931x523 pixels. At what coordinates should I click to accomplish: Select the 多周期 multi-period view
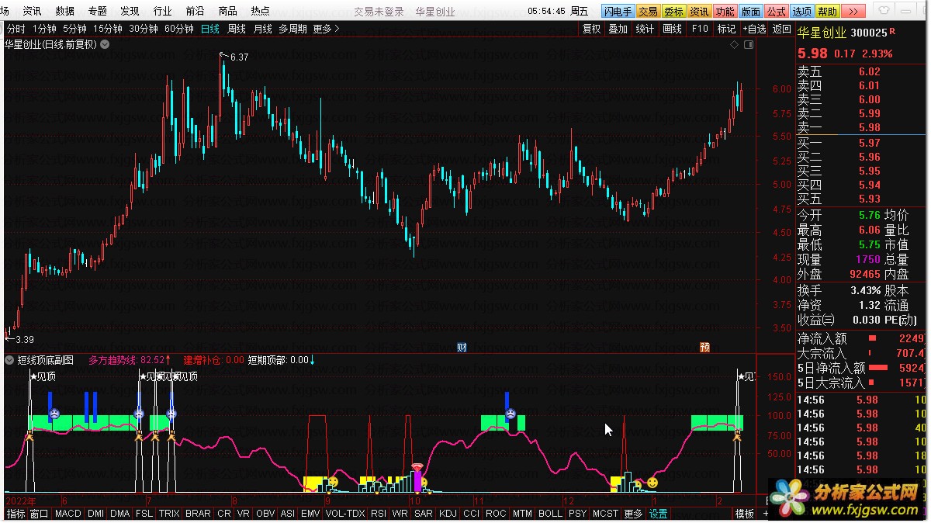pyautogui.click(x=292, y=29)
